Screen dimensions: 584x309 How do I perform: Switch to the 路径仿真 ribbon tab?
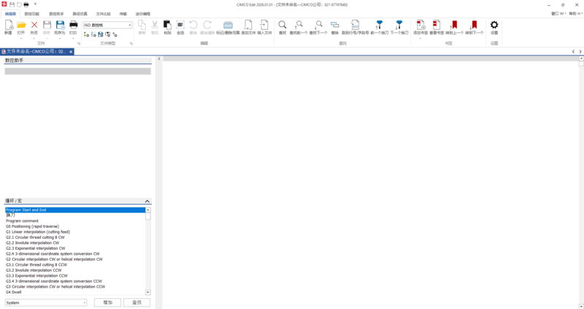(x=80, y=14)
